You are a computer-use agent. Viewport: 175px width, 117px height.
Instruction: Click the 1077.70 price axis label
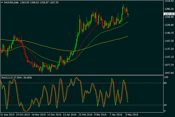pyautogui.click(x=169, y=65)
